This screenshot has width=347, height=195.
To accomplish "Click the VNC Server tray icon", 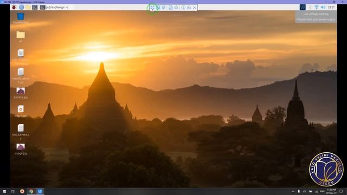I will click(303, 7).
